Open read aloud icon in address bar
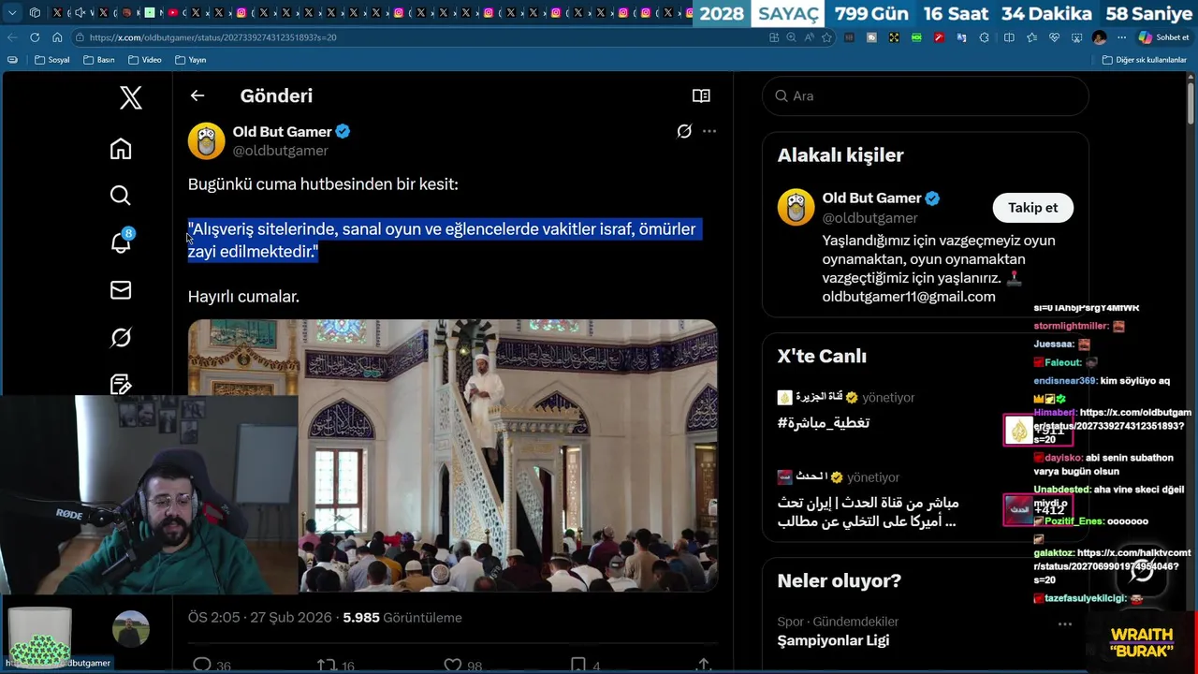Screen dimensions: 1198x674 click(x=810, y=37)
